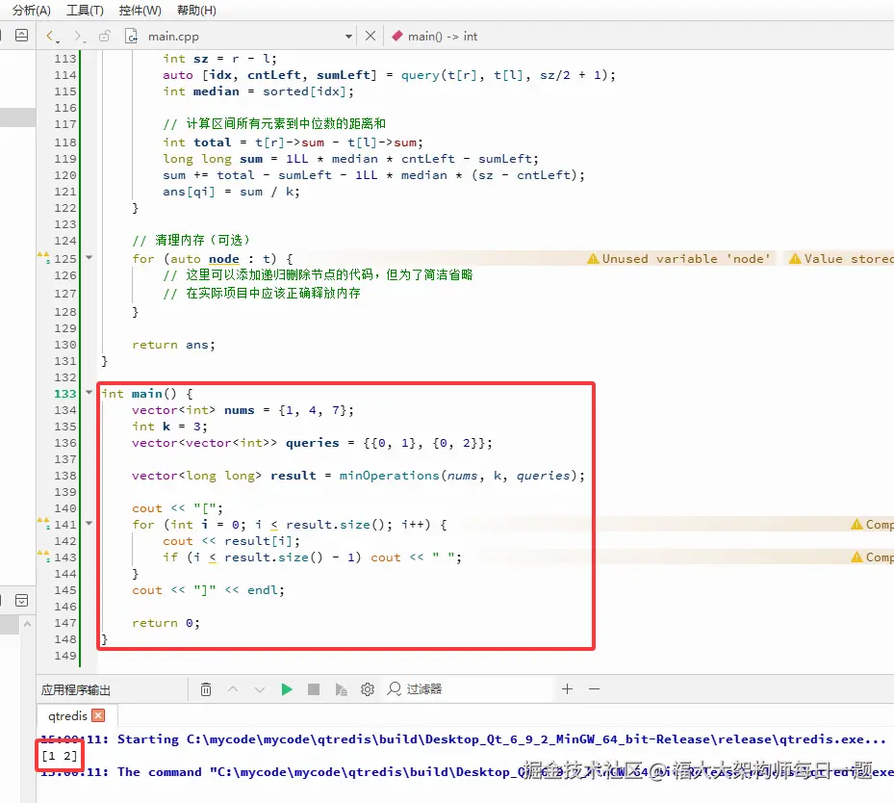894x803 pixels.
Task: Click the main.cpp file type icon
Action: click(x=131, y=37)
